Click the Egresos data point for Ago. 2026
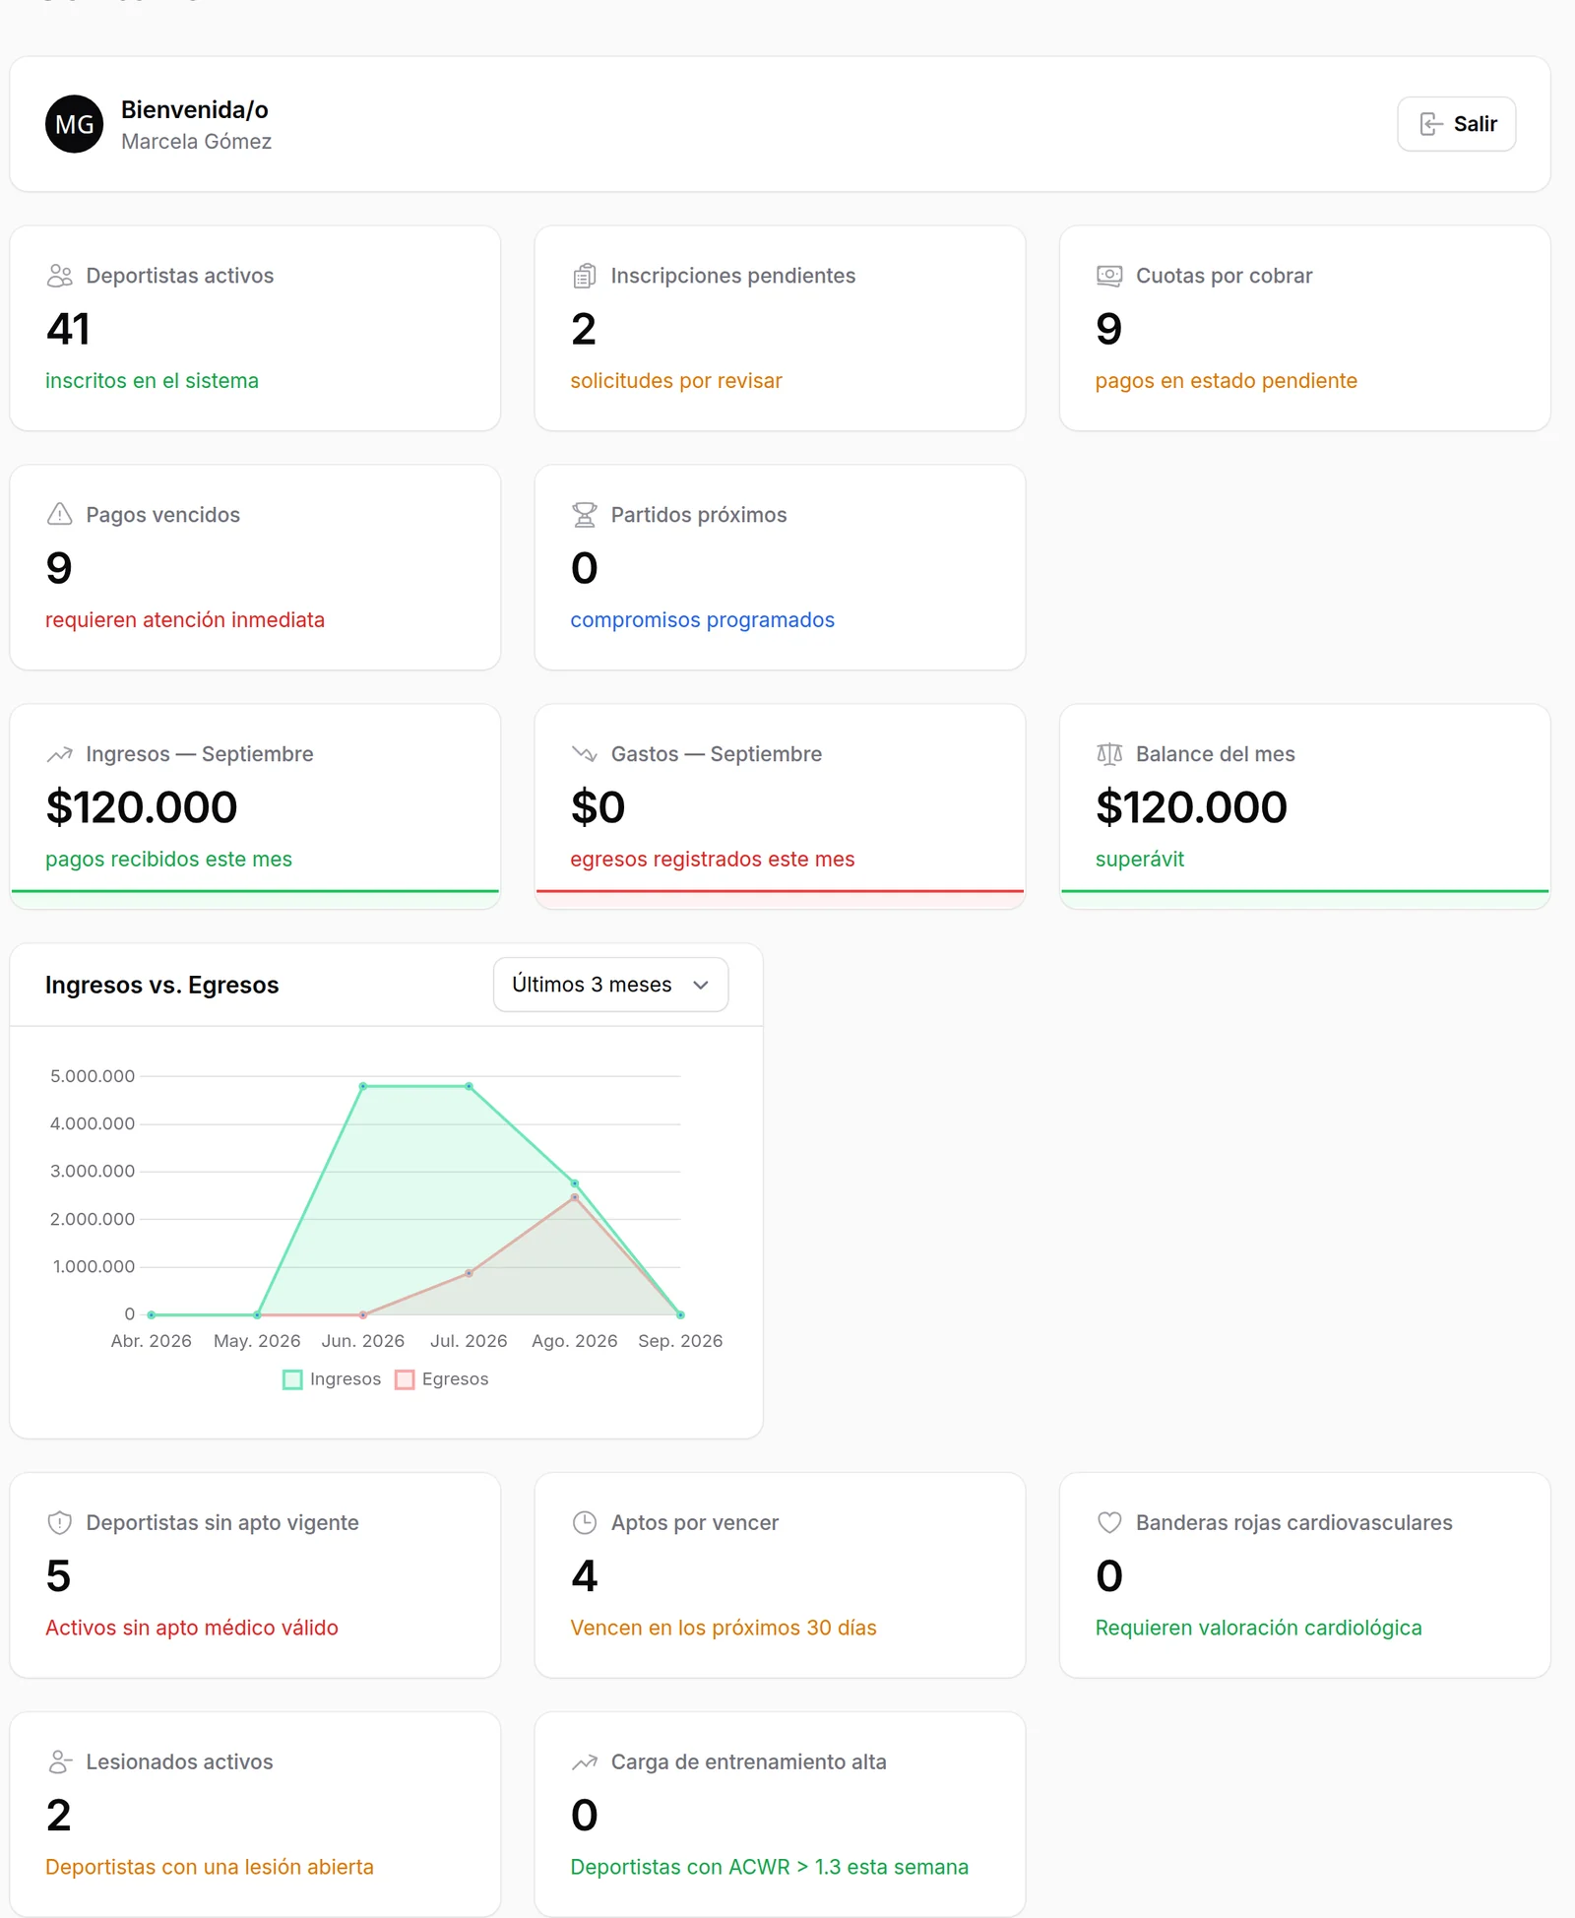This screenshot has height=1918, width=1575. [575, 1197]
